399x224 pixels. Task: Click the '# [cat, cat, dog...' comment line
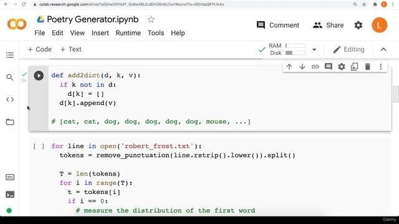151,122
